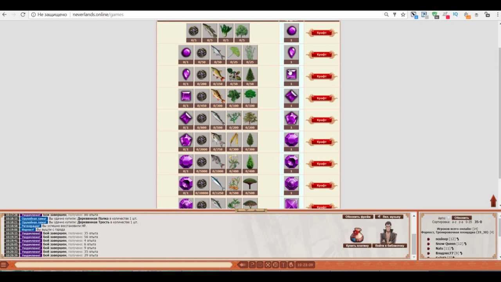Viewport: 501px width, 282px height.
Task: Click the T icon in the chat toolbar
Action: coord(283,265)
